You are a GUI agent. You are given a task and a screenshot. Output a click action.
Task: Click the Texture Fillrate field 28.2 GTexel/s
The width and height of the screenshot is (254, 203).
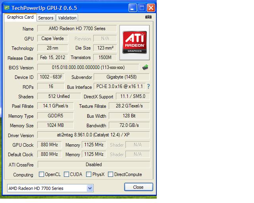[129, 106]
